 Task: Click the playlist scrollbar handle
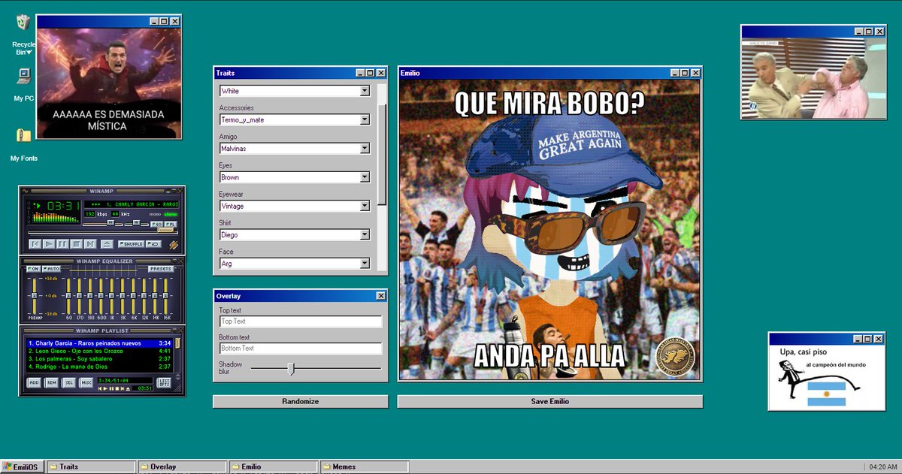coord(177,343)
